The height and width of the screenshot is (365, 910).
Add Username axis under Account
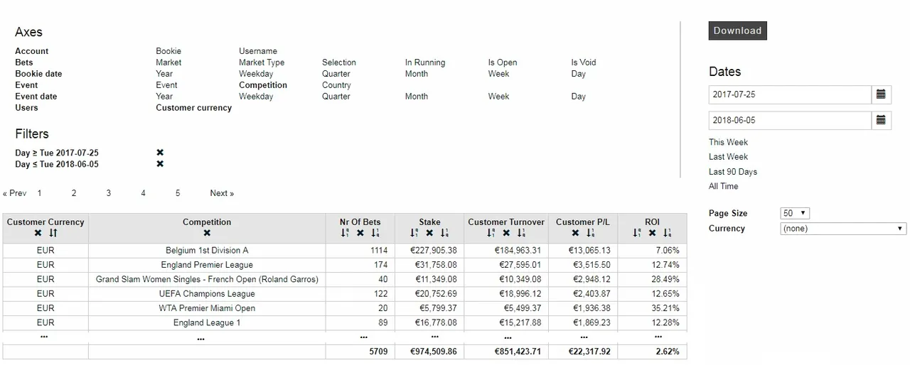click(x=258, y=51)
